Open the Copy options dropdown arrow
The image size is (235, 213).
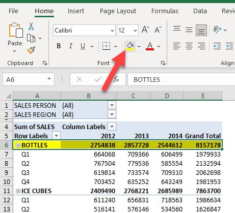point(40,38)
